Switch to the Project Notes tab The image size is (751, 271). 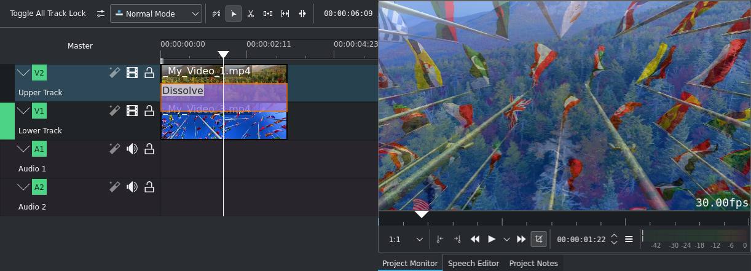coord(533,263)
